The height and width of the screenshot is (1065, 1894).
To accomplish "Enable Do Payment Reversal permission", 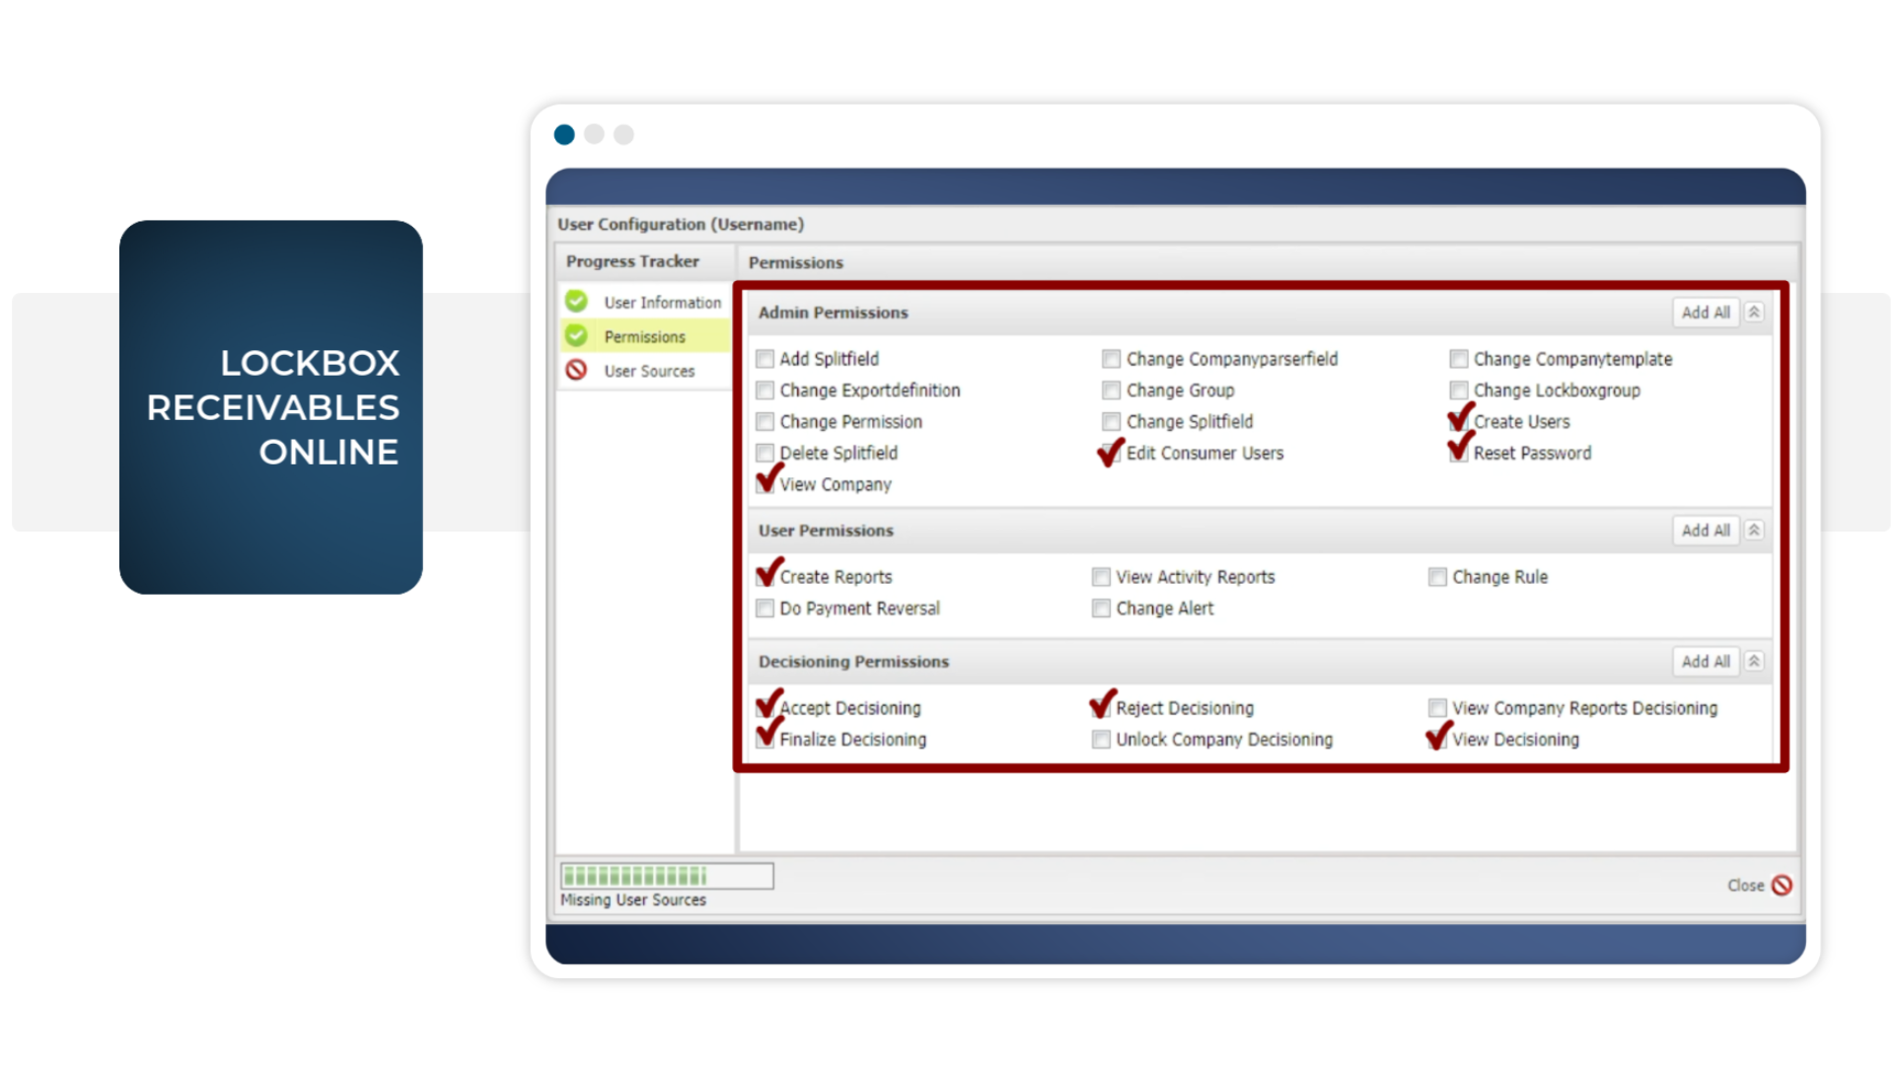I will [x=765, y=608].
